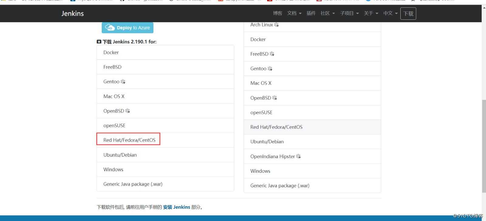Open the 博客 nav link

[x=277, y=13]
